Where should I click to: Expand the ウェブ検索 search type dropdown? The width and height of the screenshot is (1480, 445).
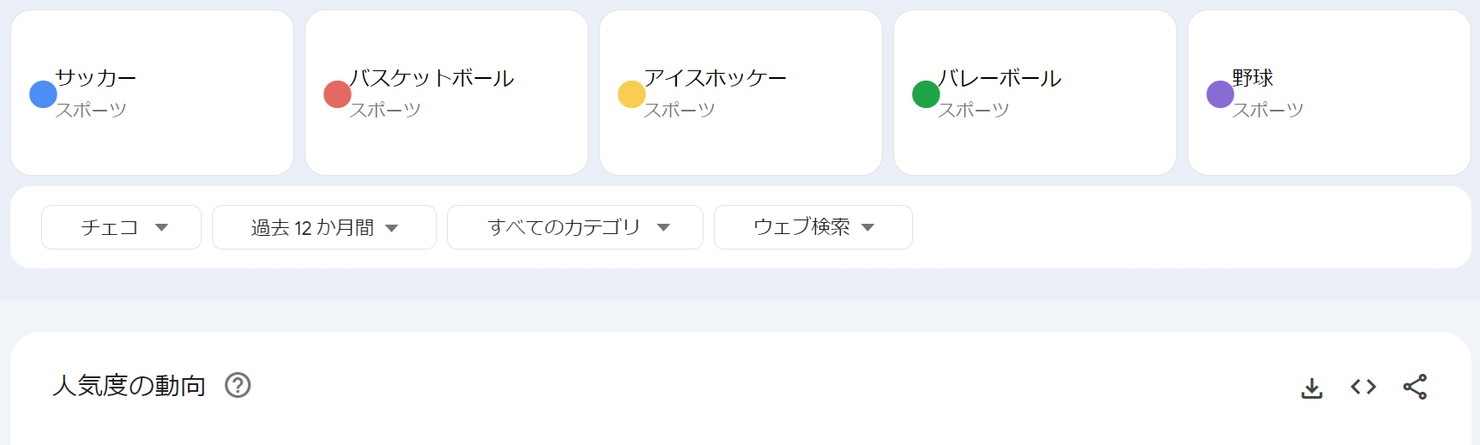tap(812, 227)
